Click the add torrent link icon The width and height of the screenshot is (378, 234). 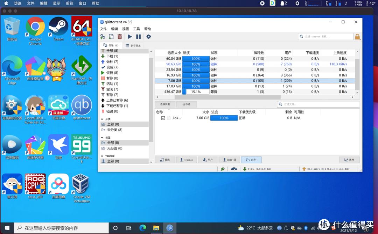pos(103,37)
